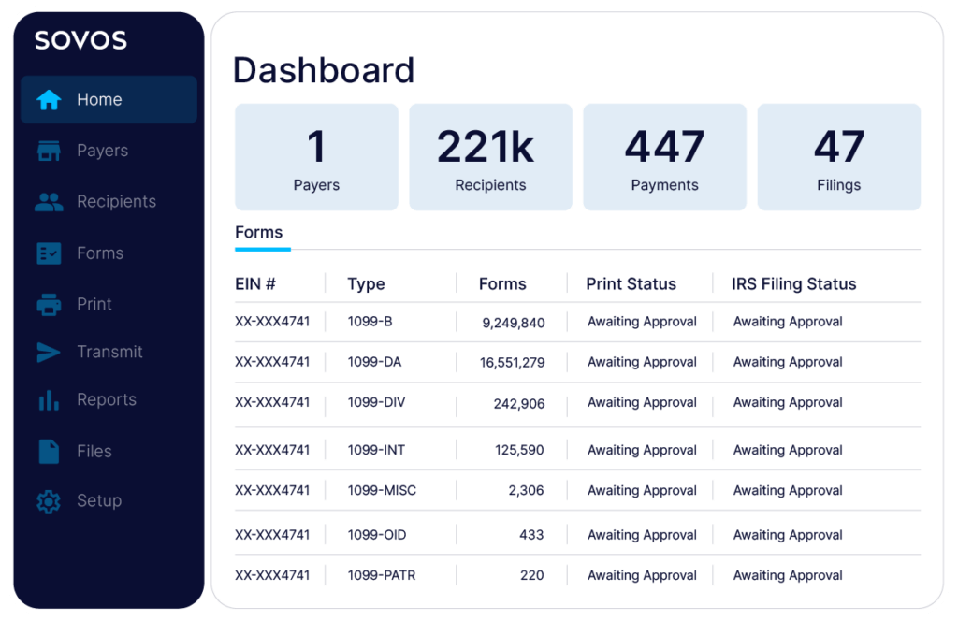Click the Files document icon
Image resolution: width=958 pixels, height=621 pixels.
pyautogui.click(x=49, y=452)
